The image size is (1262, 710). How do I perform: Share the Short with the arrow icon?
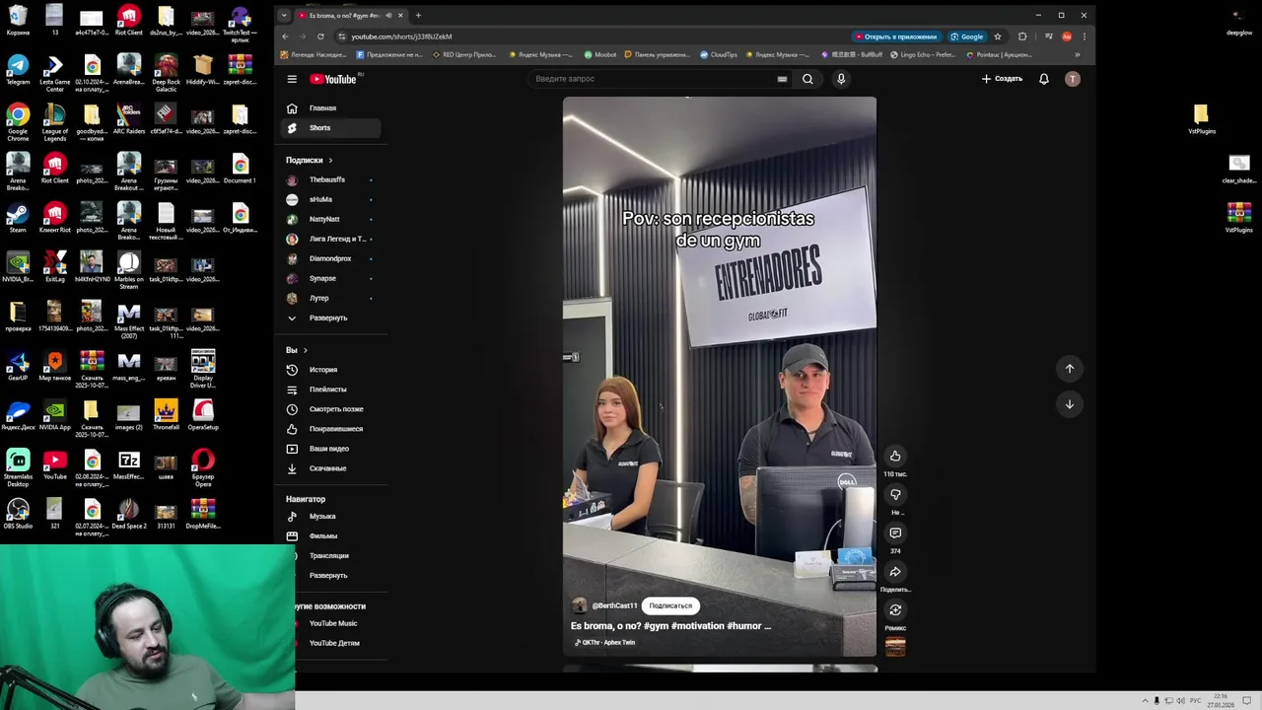coord(895,571)
